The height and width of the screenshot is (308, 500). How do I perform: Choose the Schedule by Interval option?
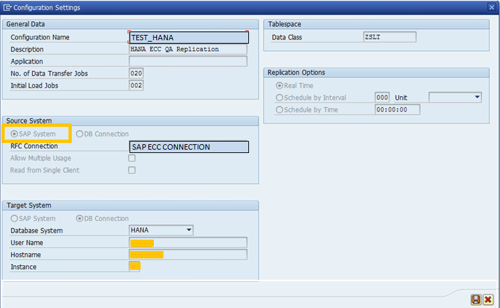coord(279,97)
